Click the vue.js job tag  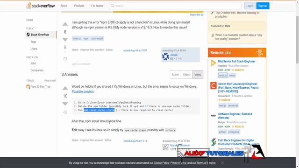point(232,76)
